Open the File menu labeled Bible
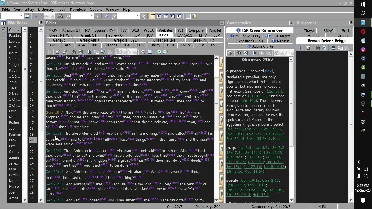372x209 pixels. tap(6, 10)
